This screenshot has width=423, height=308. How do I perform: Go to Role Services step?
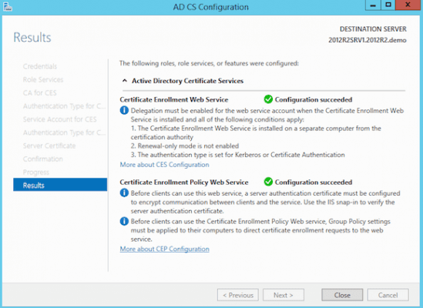43,79
